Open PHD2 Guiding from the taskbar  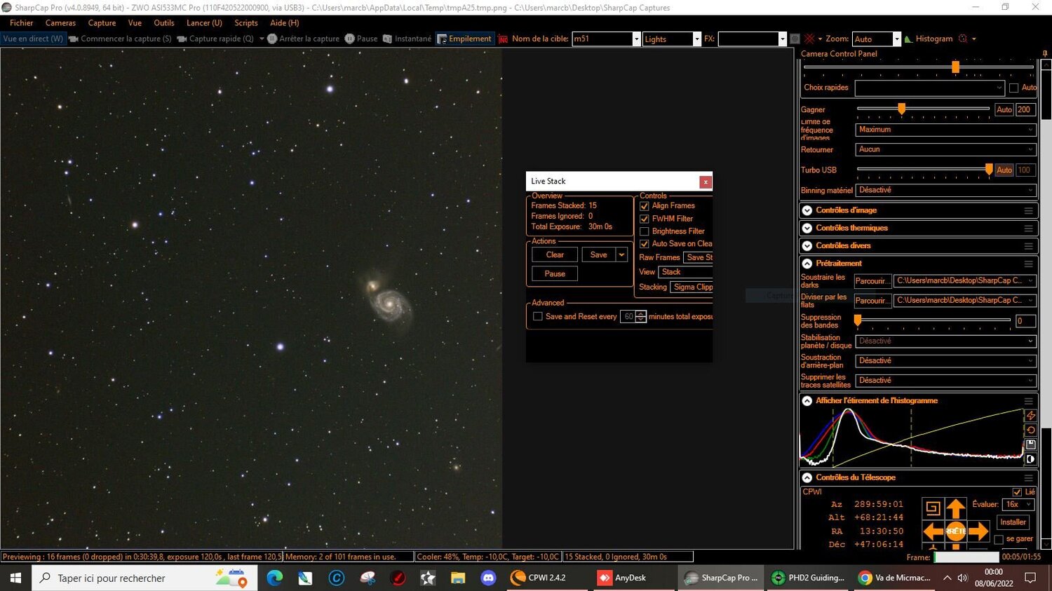point(808,578)
